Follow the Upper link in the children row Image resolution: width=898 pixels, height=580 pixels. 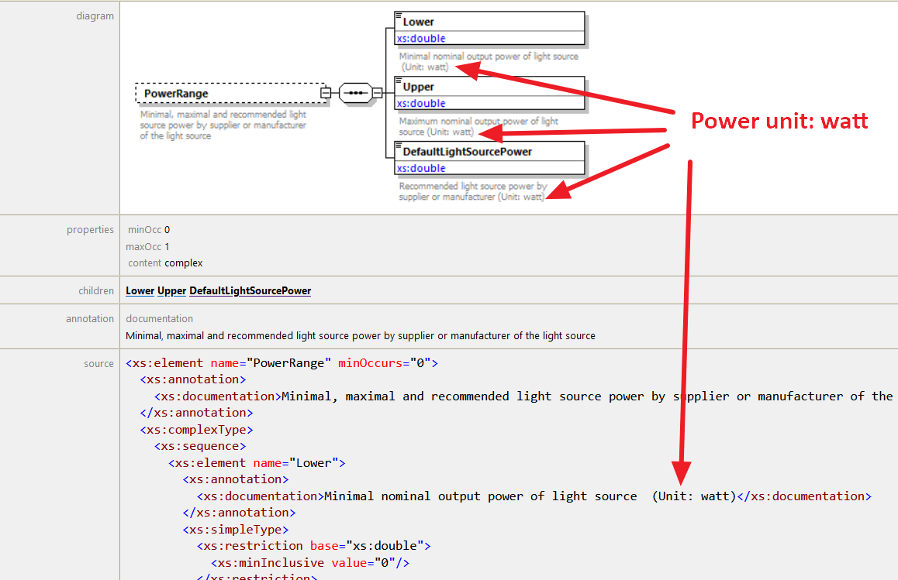click(172, 290)
